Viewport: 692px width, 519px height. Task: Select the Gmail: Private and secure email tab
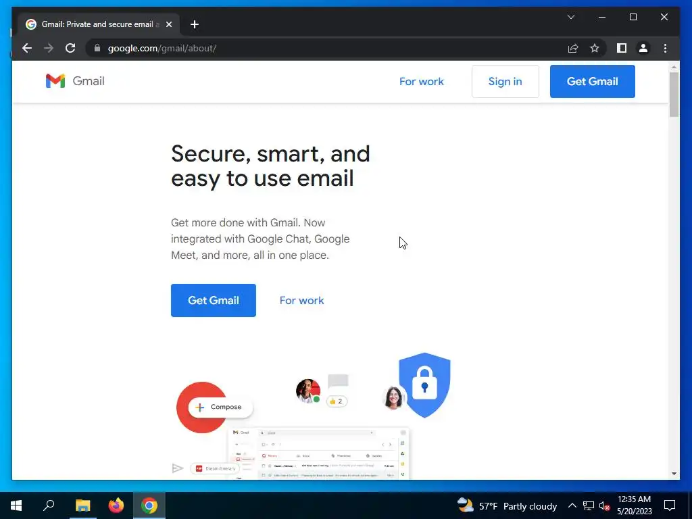99,24
